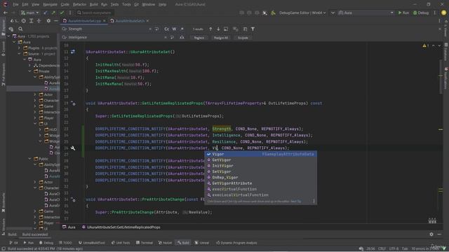Click the filter search results funnel icon

click(253, 29)
